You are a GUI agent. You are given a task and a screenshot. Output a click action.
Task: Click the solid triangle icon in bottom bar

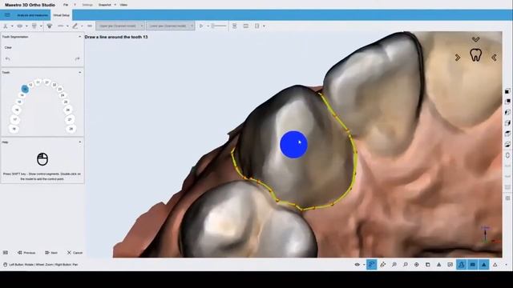[x=438, y=265]
